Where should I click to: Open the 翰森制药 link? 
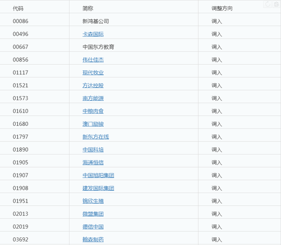tap(93, 239)
